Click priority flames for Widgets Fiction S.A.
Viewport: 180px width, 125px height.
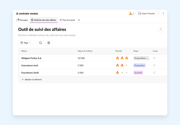pos(122,58)
